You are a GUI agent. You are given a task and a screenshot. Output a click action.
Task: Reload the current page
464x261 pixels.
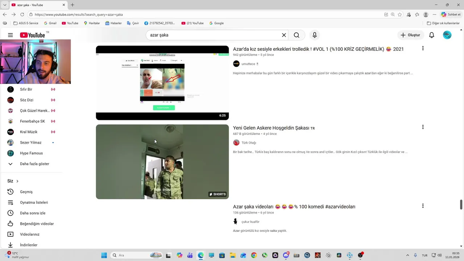(22, 14)
